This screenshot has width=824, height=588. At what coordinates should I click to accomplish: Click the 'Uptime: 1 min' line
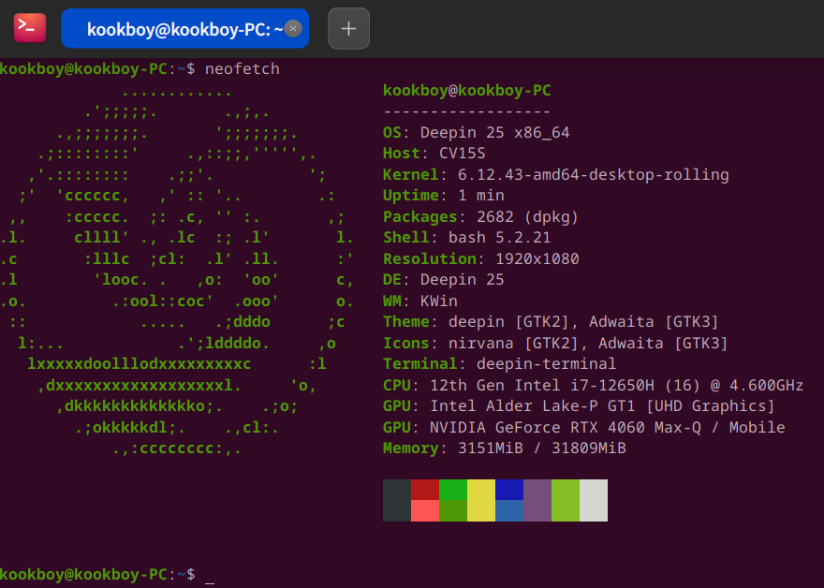coord(444,196)
